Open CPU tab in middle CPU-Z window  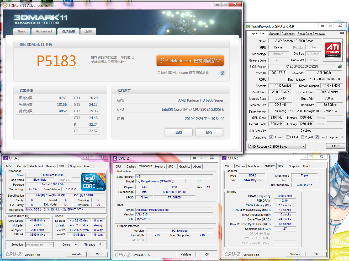coord(118,166)
